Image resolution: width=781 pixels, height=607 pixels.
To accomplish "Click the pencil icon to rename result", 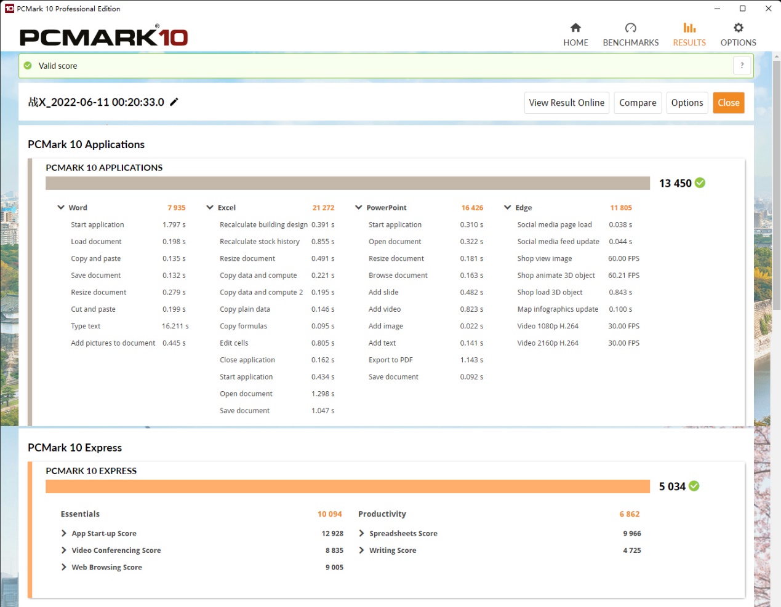I will [x=174, y=102].
